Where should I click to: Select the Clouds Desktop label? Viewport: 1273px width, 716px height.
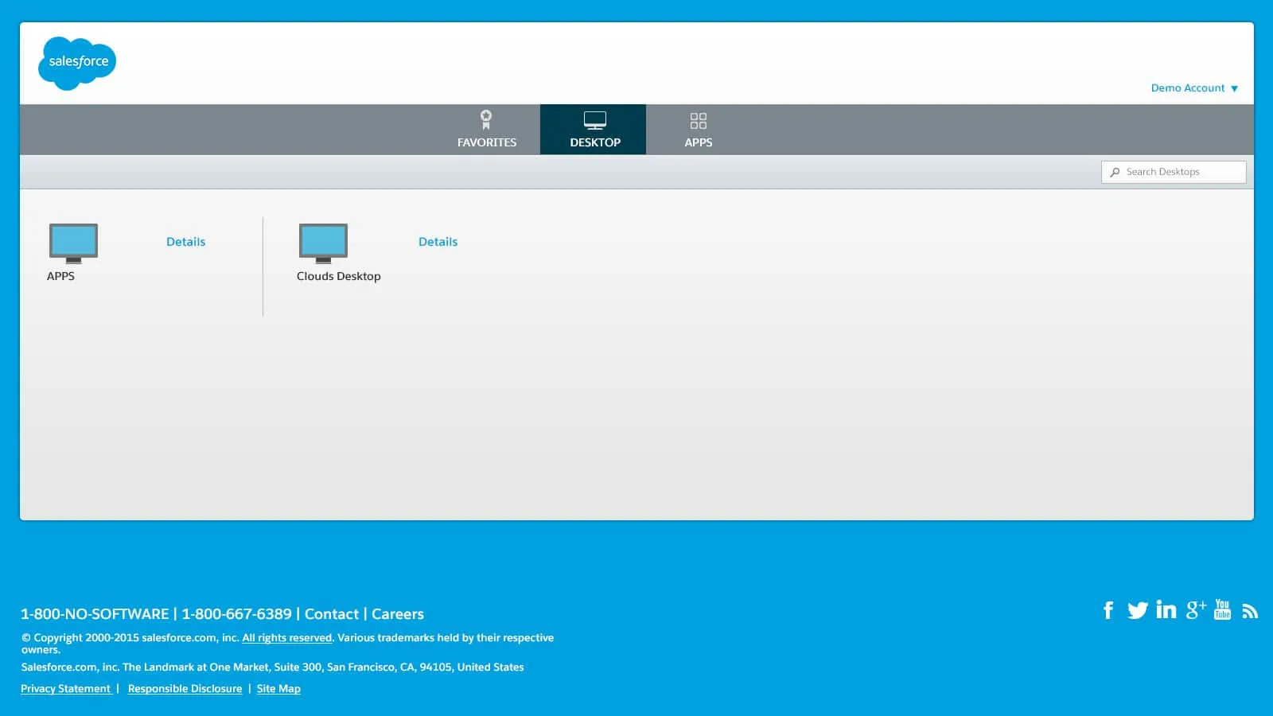point(339,276)
